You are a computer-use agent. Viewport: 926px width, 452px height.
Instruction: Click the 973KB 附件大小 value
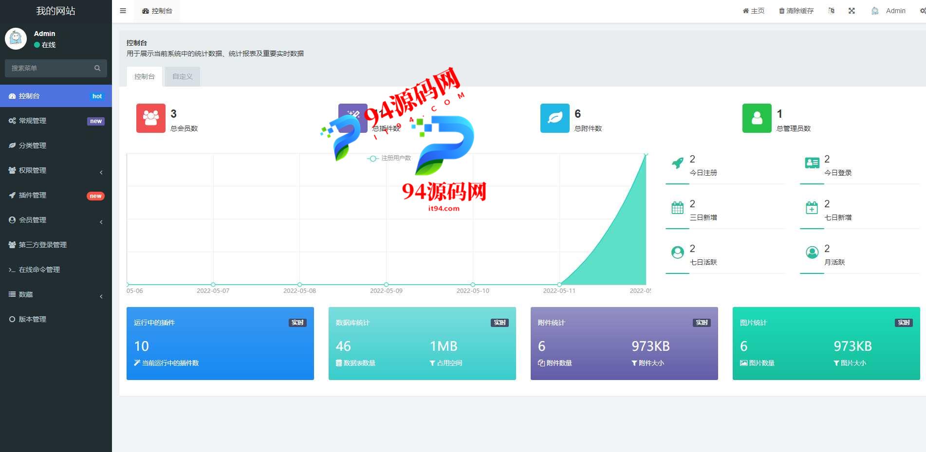(x=651, y=346)
